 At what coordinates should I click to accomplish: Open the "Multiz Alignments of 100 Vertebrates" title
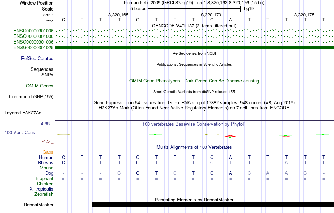(x=194, y=147)
